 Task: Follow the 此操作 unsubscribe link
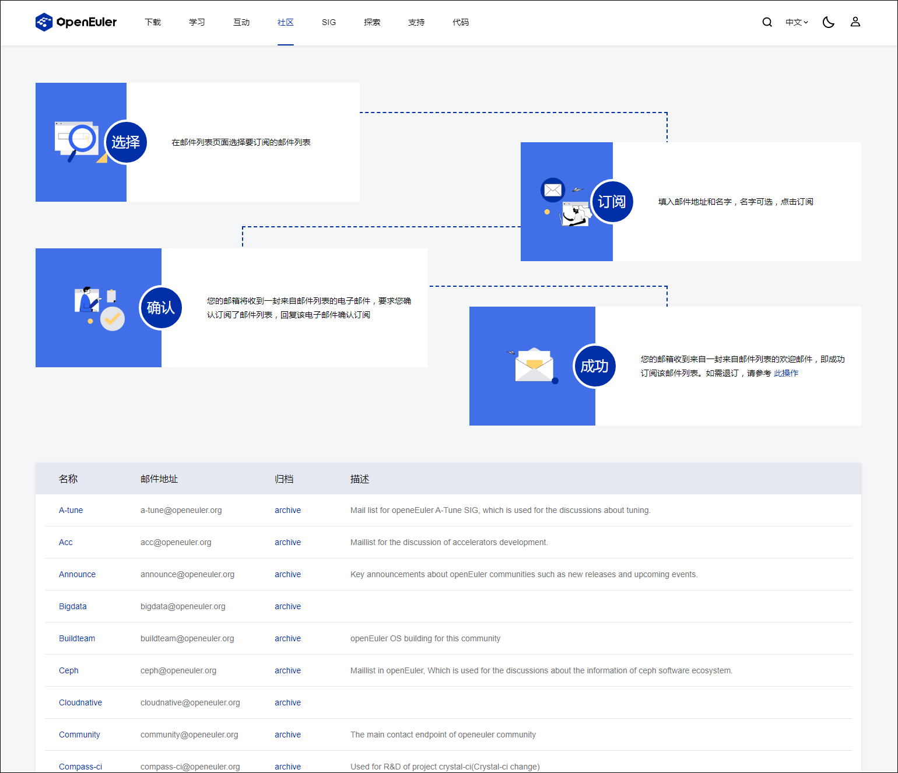click(x=786, y=373)
